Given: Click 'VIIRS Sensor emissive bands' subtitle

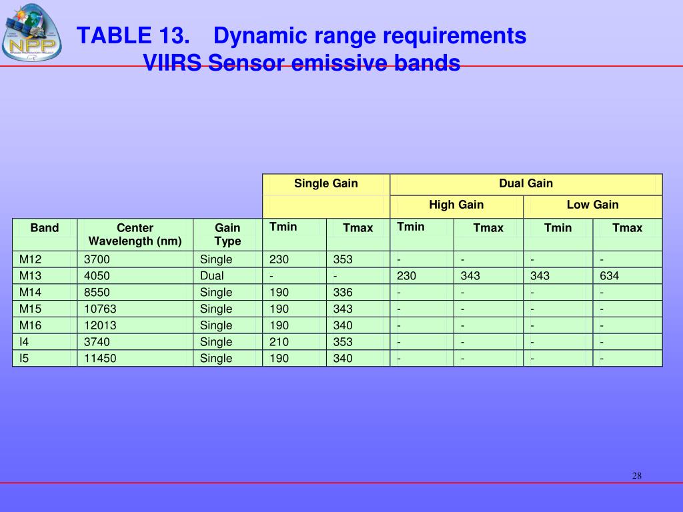Looking at the screenshot, I should 301,63.
